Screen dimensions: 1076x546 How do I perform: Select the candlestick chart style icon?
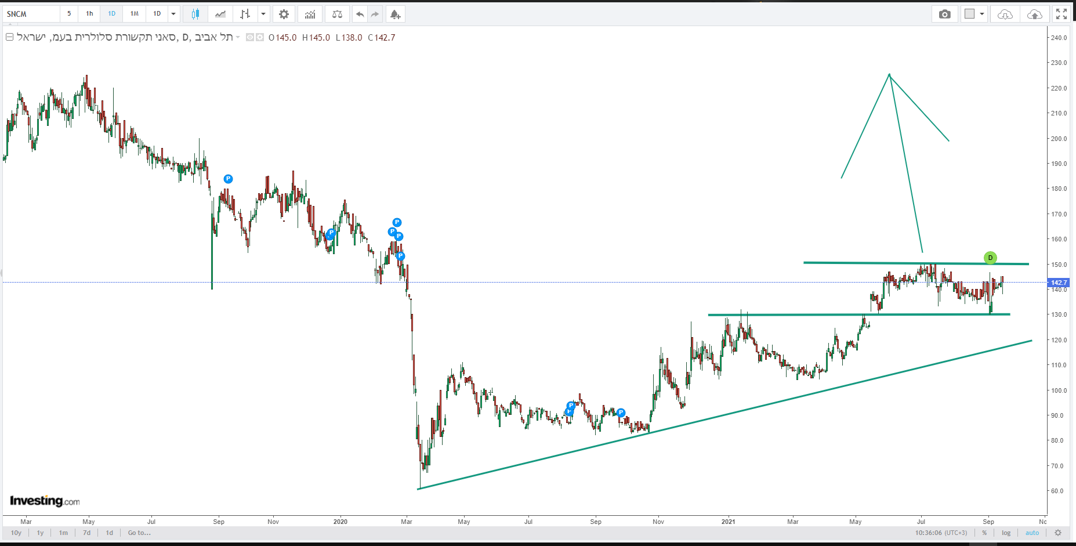point(195,14)
